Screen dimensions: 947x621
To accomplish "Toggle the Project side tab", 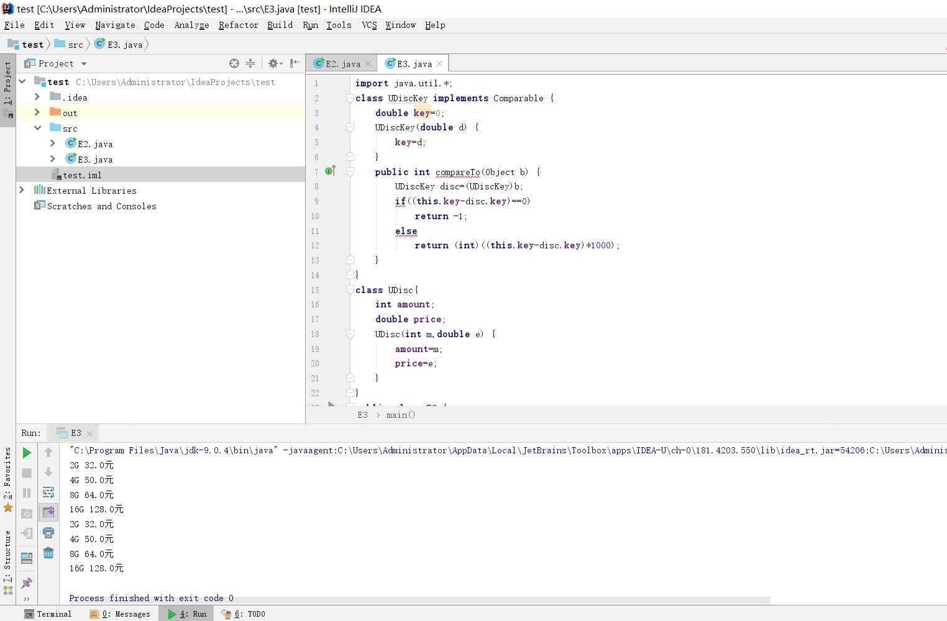I will (7, 90).
